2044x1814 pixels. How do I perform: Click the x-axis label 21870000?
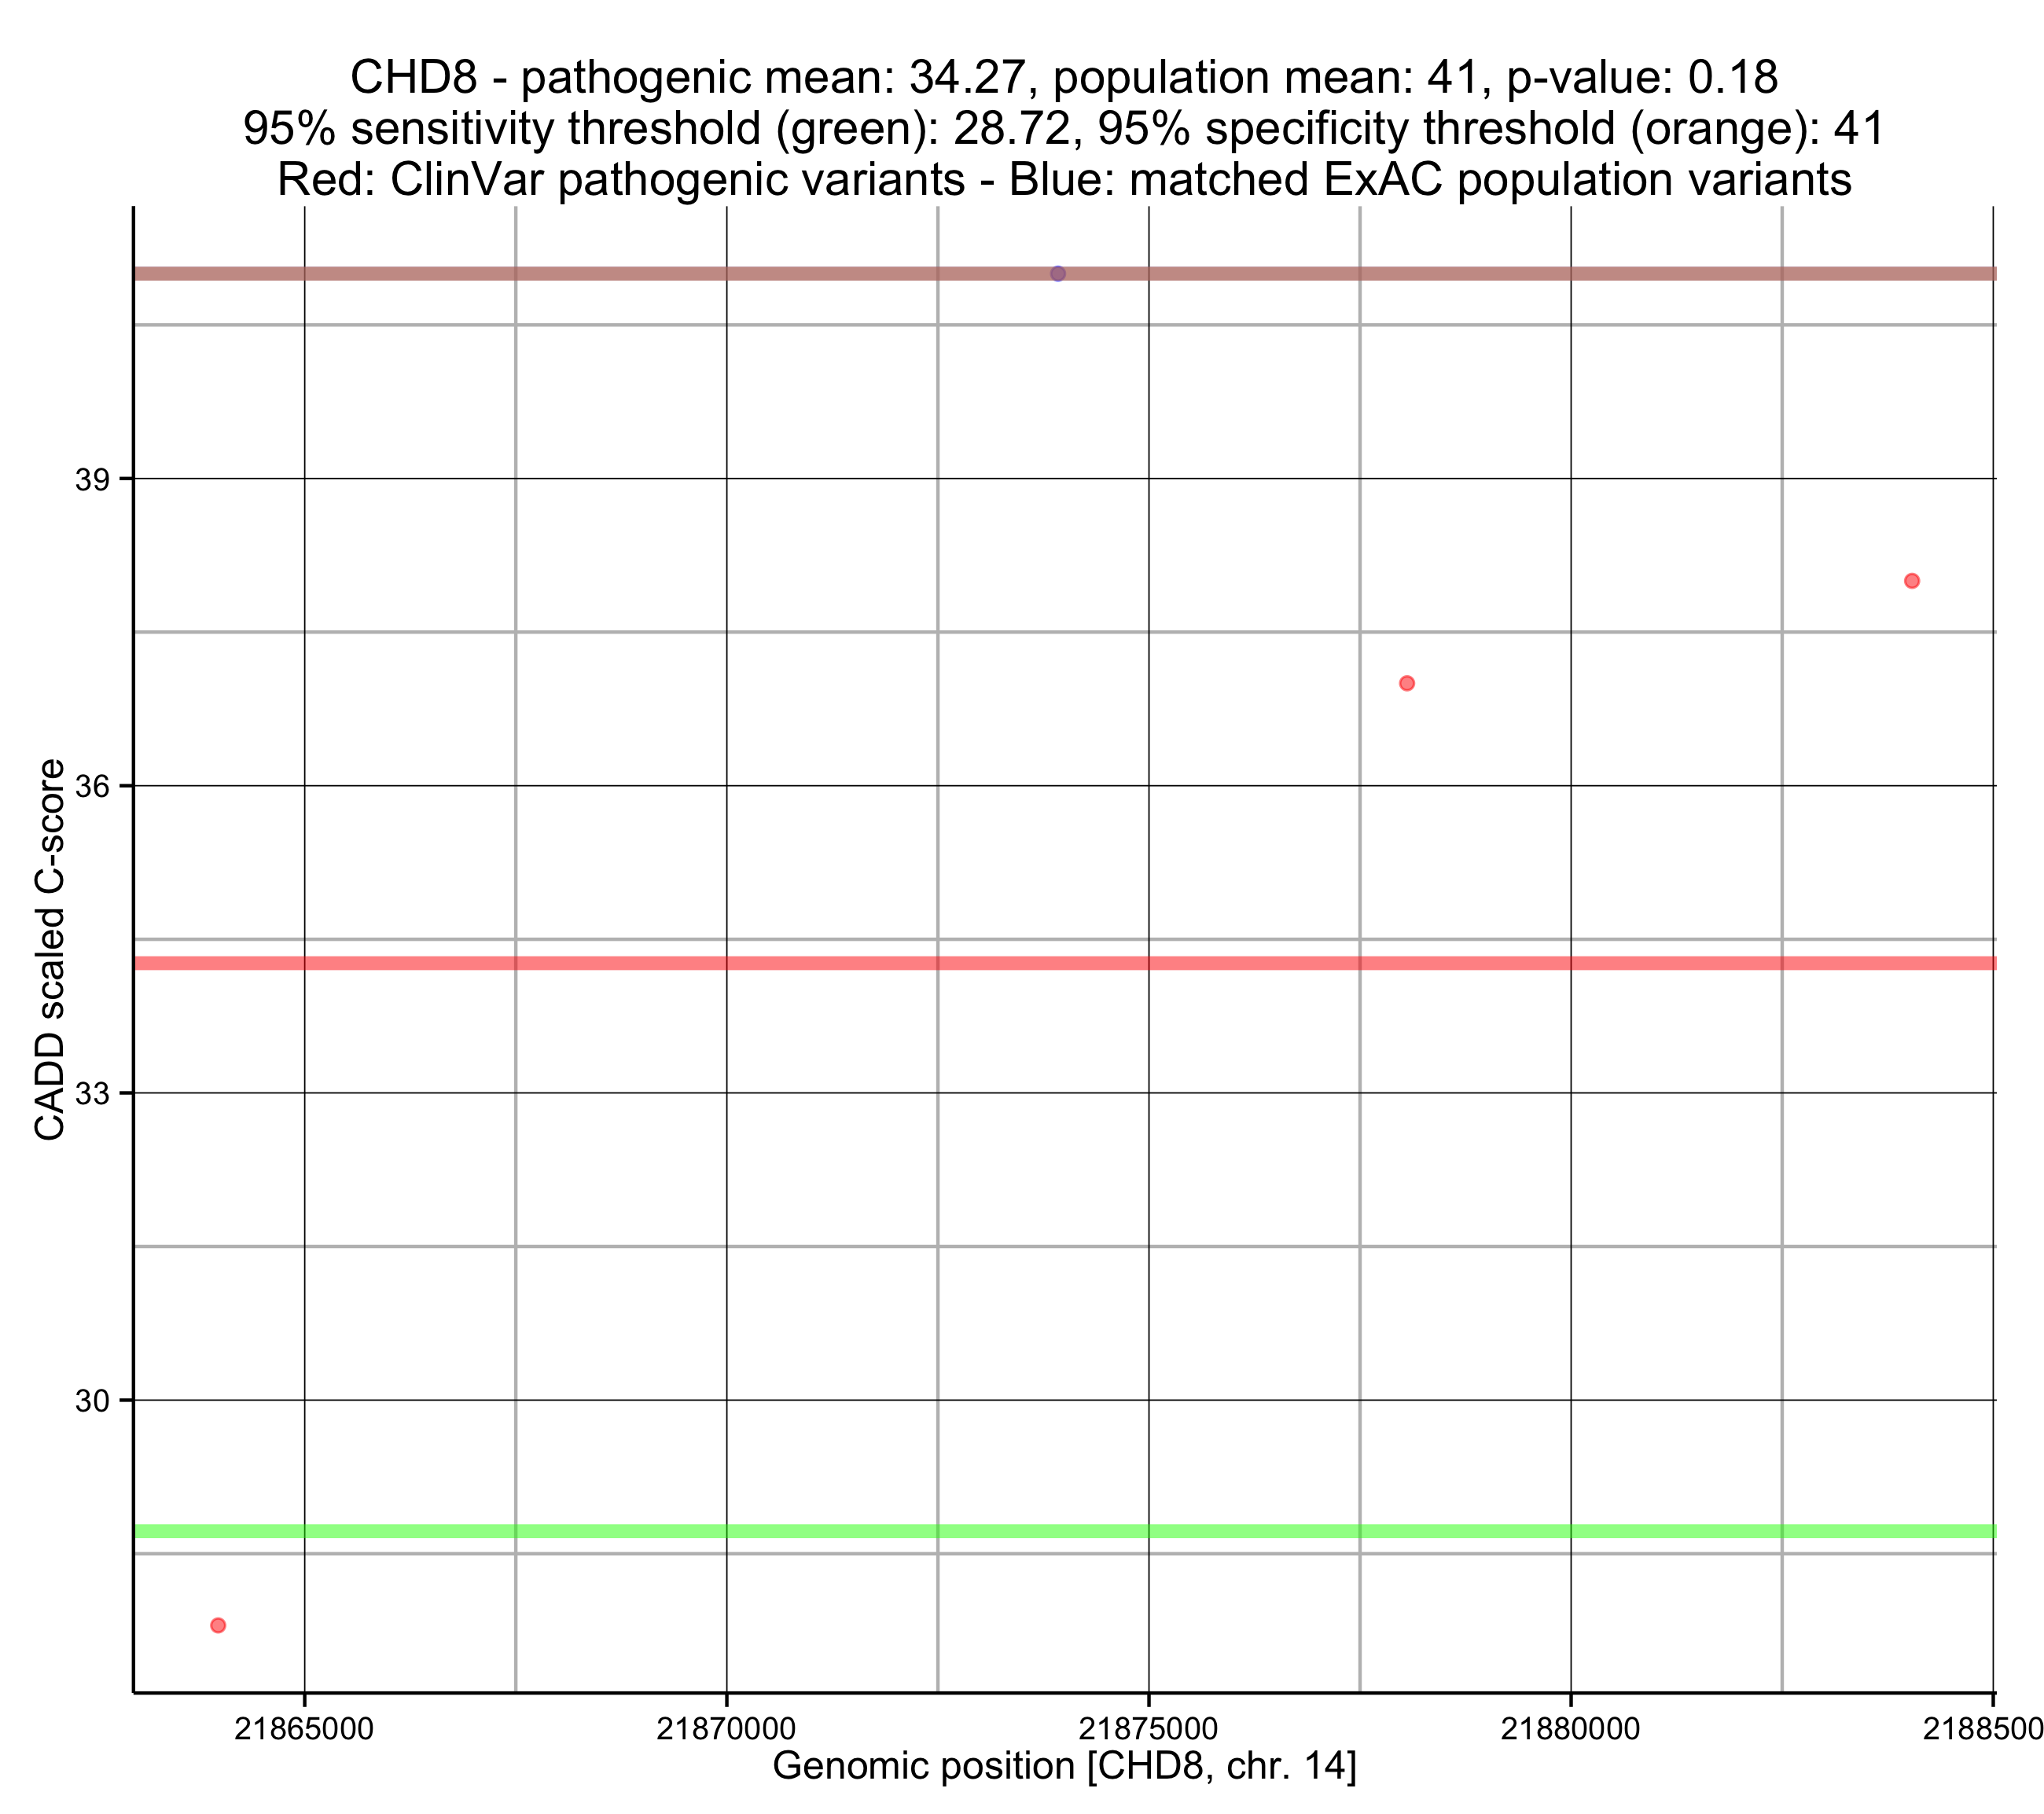tap(726, 1729)
